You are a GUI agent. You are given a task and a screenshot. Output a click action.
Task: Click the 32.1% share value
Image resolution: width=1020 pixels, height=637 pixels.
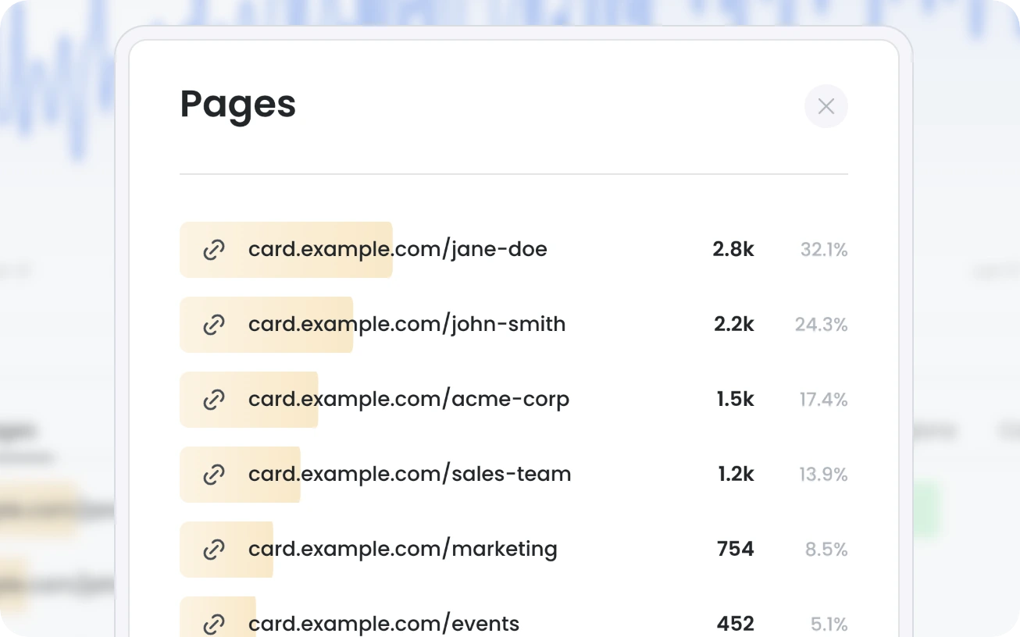824,250
